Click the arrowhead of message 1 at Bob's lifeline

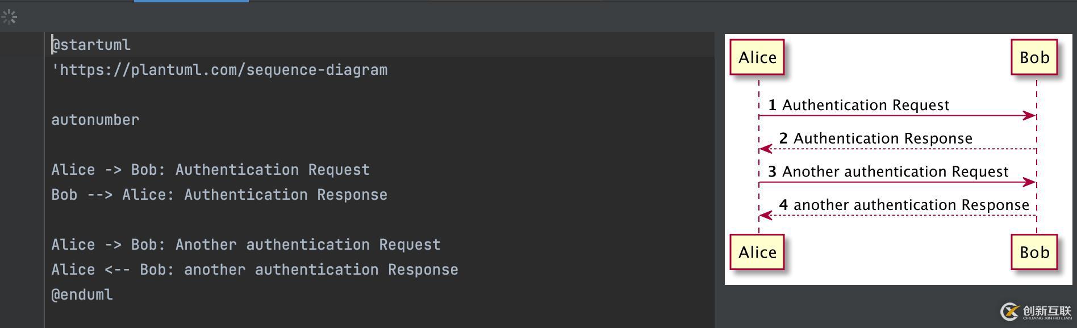tap(1029, 116)
